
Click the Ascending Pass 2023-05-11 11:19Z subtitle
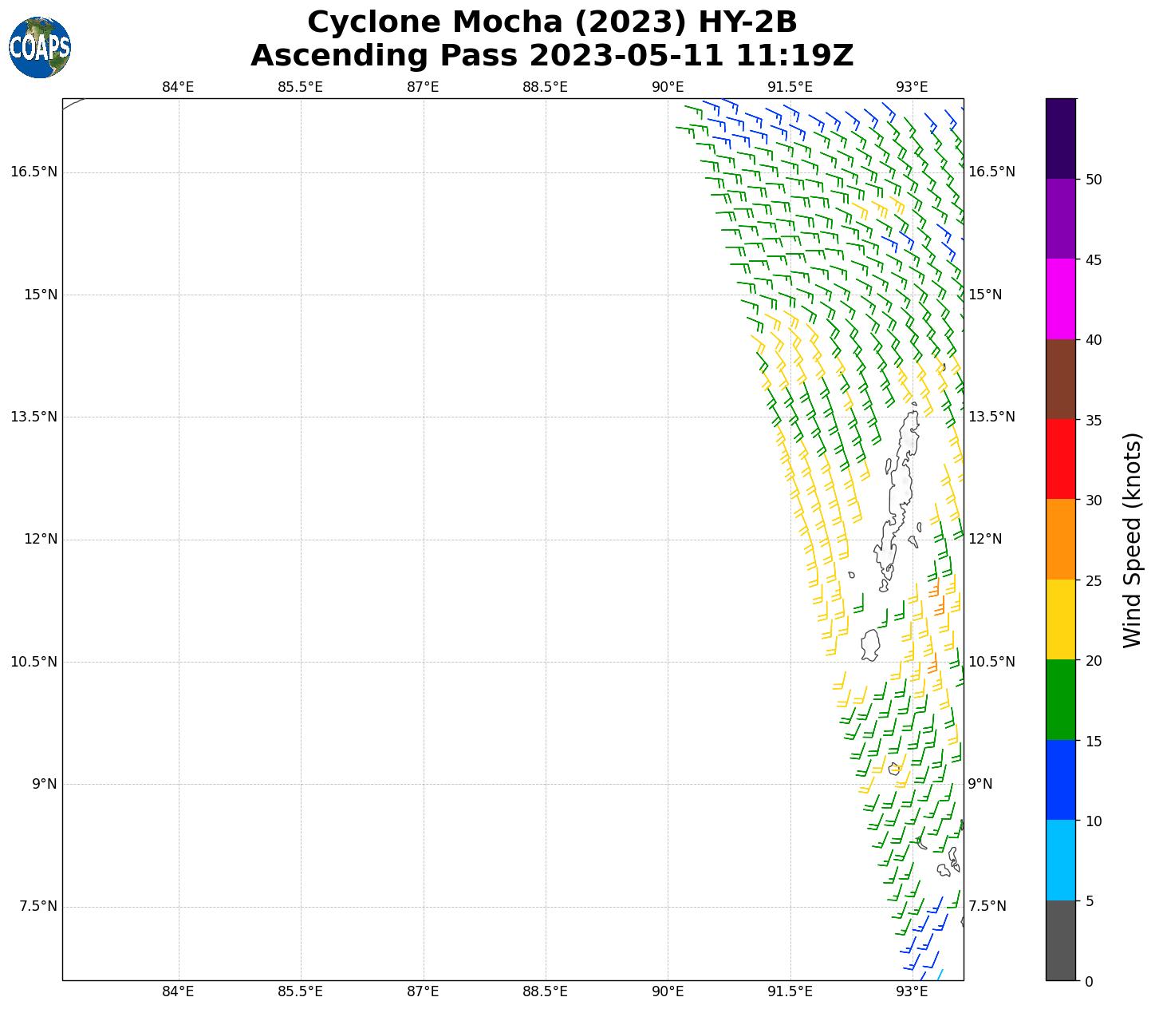click(552, 56)
